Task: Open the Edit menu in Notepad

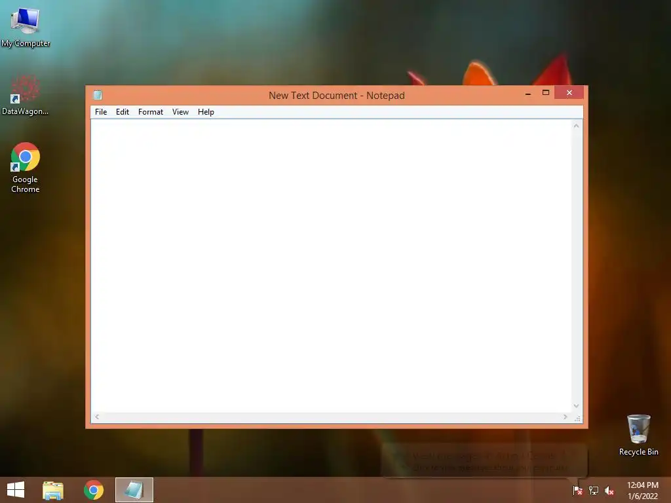Action: point(123,112)
